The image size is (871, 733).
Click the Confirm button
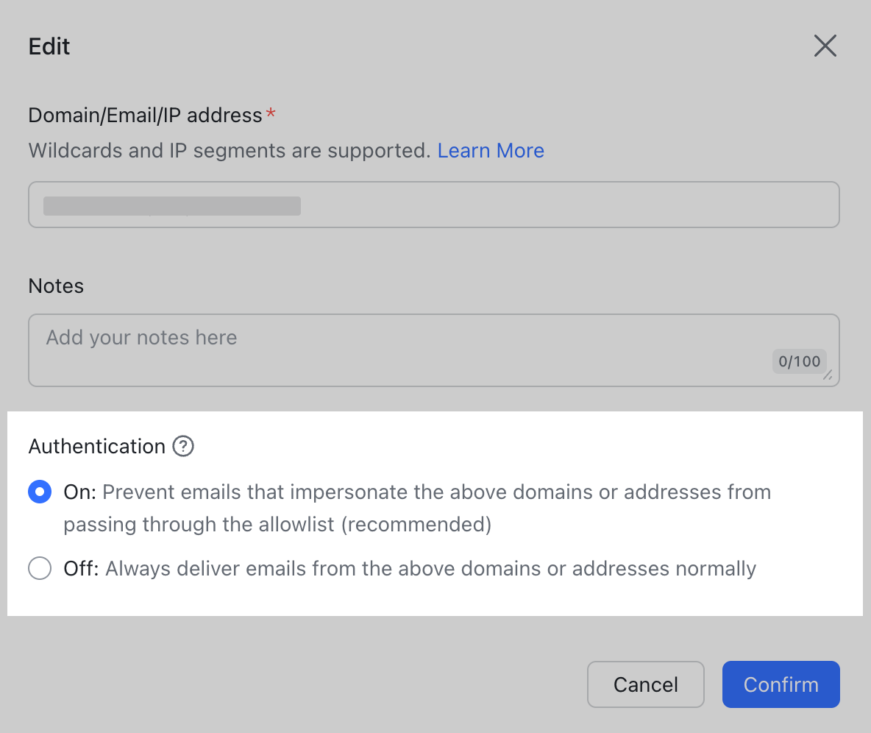(781, 684)
